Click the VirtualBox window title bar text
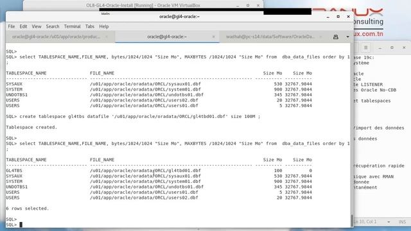 click(x=143, y=5)
